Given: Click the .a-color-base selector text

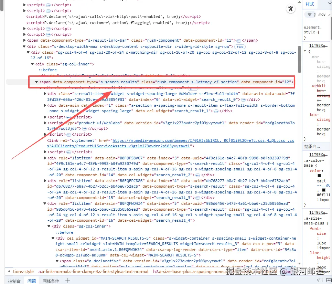Looking at the screenshot, I should (x=314, y=163).
